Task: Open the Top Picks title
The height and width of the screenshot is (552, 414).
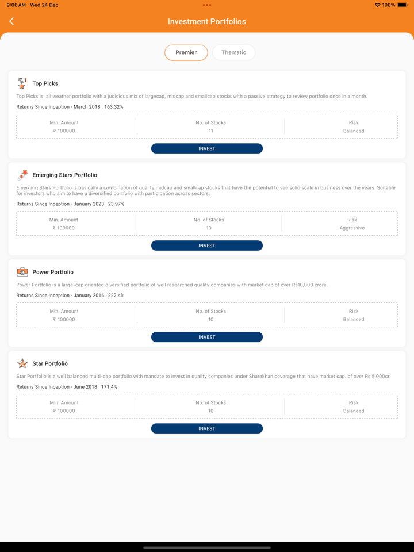Action: coord(45,83)
